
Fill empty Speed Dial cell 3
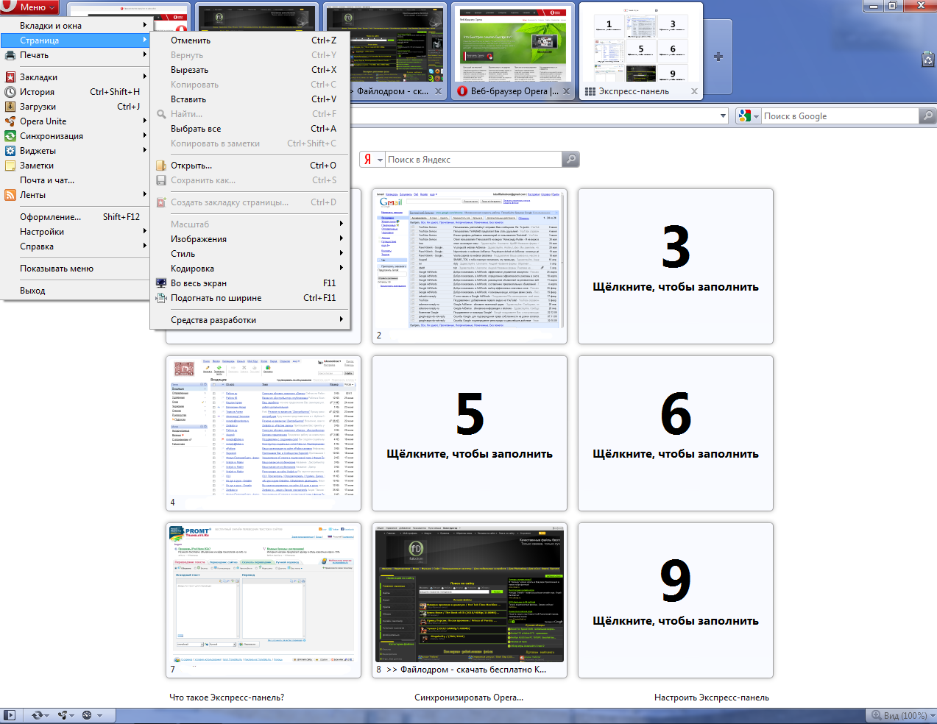[x=676, y=266]
